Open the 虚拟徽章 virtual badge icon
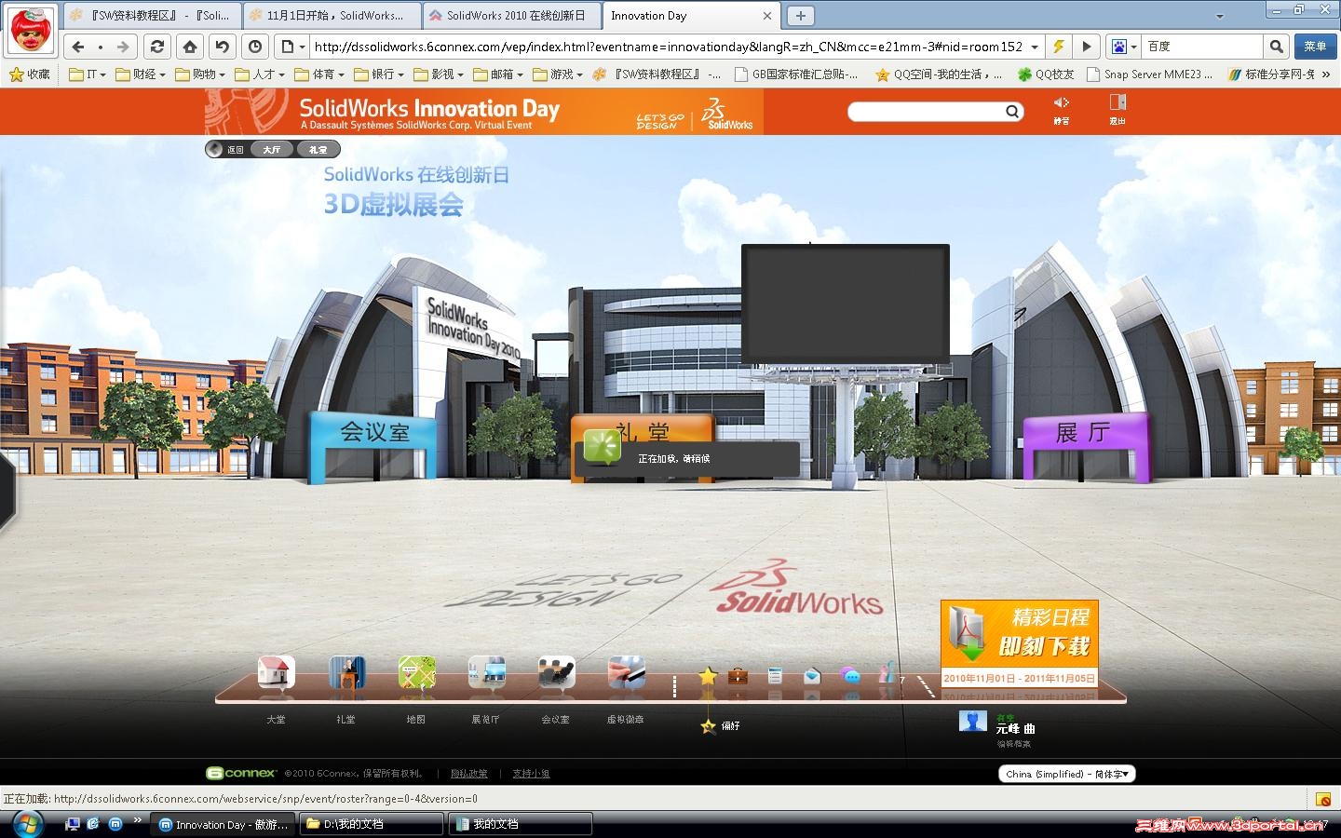1341x838 pixels. [626, 672]
